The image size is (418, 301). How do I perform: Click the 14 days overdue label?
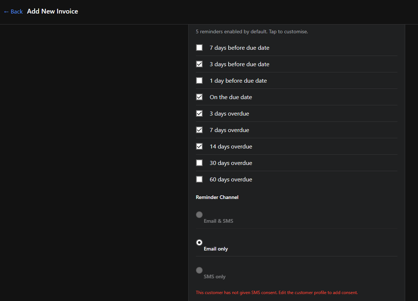pyautogui.click(x=231, y=147)
